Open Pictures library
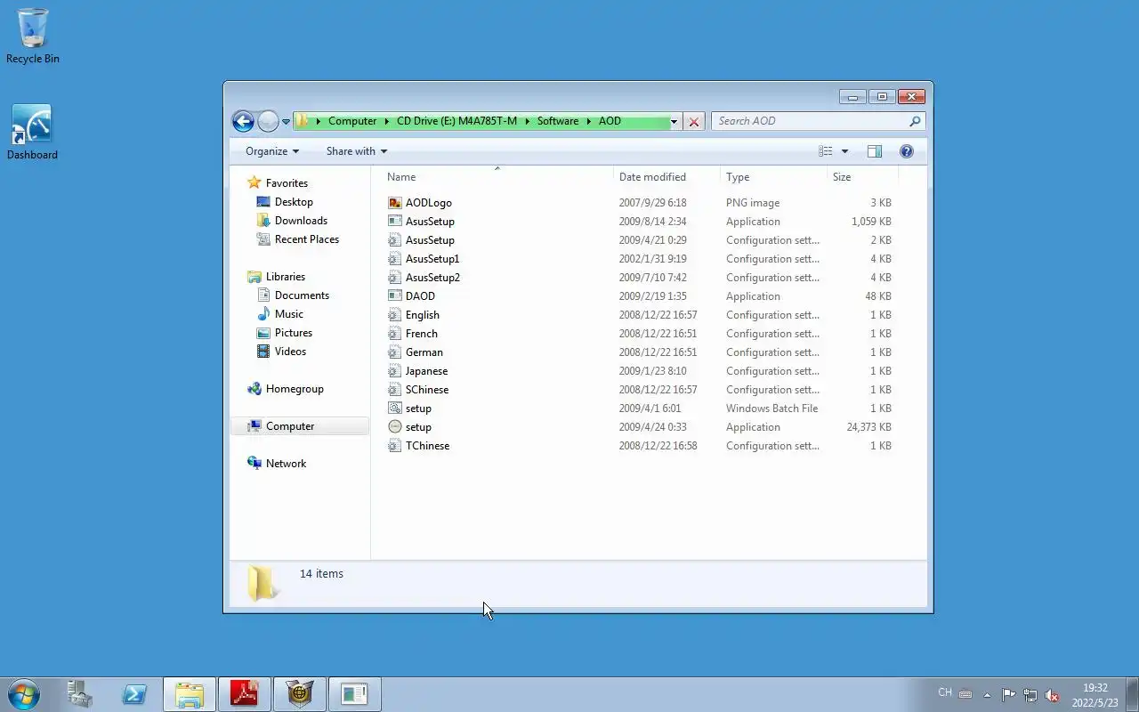The height and width of the screenshot is (712, 1139). 293,333
